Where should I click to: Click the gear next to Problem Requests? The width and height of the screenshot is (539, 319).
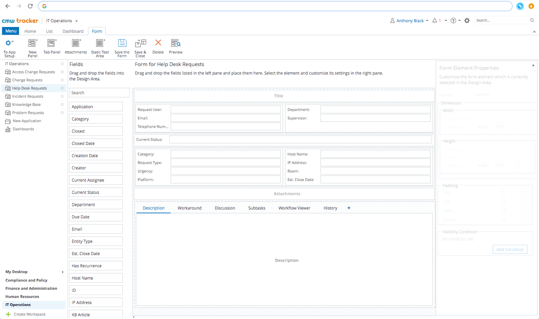pyautogui.click(x=62, y=113)
